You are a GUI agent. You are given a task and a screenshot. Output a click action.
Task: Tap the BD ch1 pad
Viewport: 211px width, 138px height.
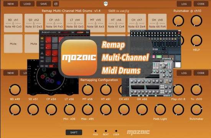click(13, 23)
